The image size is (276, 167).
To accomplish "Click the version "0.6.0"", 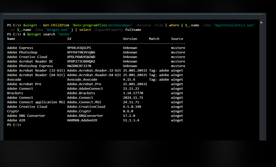I will click(x=128, y=111).
